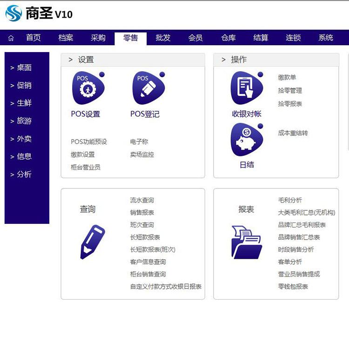Expand 分析 in the sidebar
Viewport: 349px width, 349px height.
[x=21, y=174]
